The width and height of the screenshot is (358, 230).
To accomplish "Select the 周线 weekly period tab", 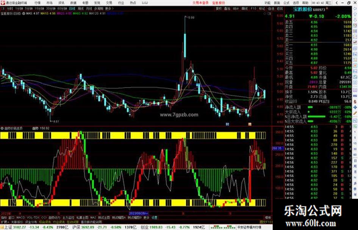I will (81, 8).
